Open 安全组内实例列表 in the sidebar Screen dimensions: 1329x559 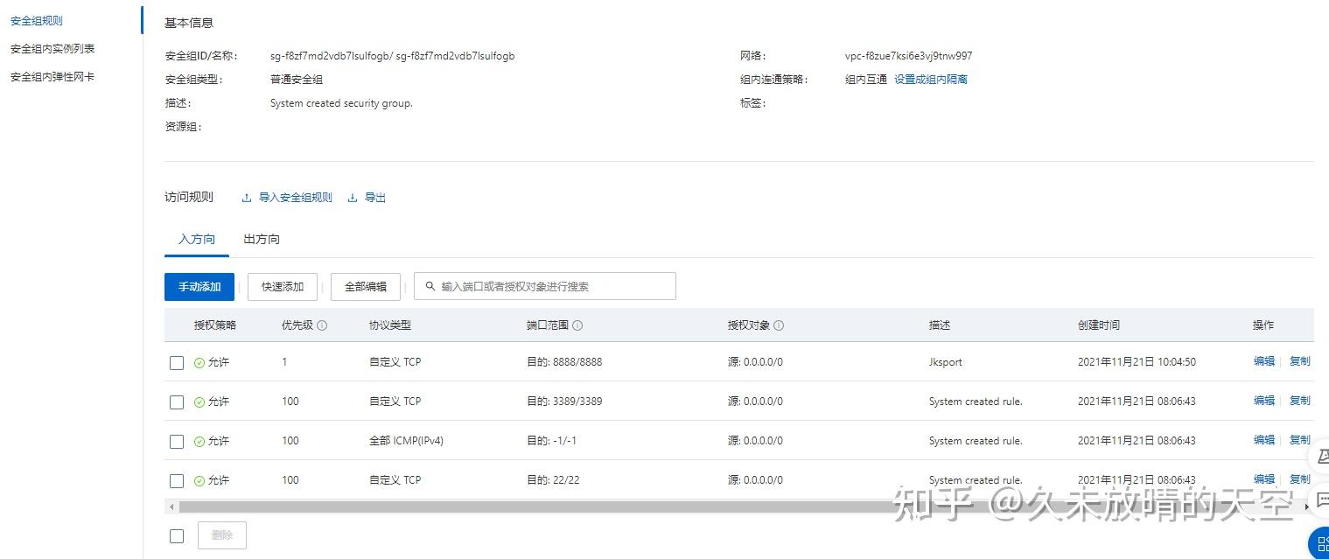click(52, 49)
